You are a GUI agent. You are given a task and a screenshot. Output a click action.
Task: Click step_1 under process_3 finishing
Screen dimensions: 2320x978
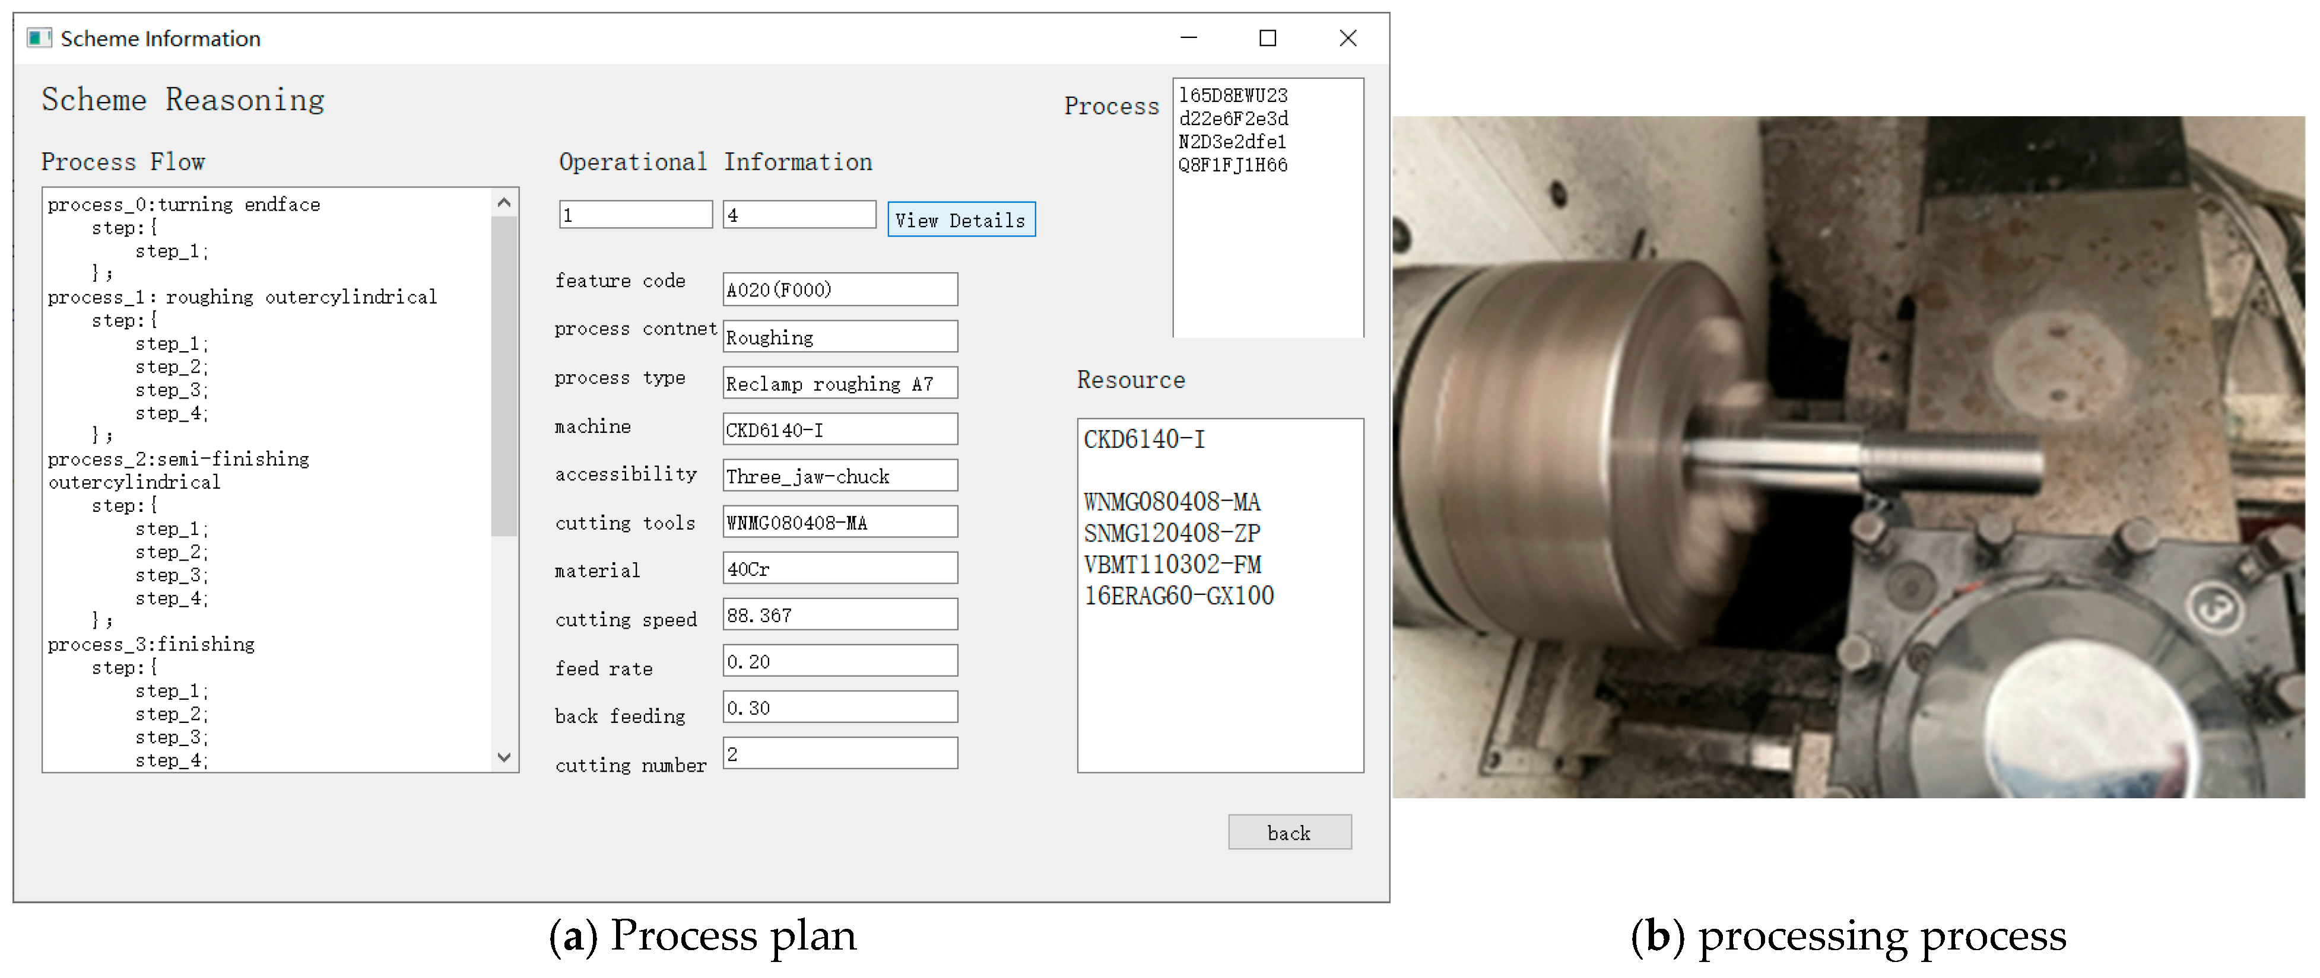pyautogui.click(x=171, y=691)
